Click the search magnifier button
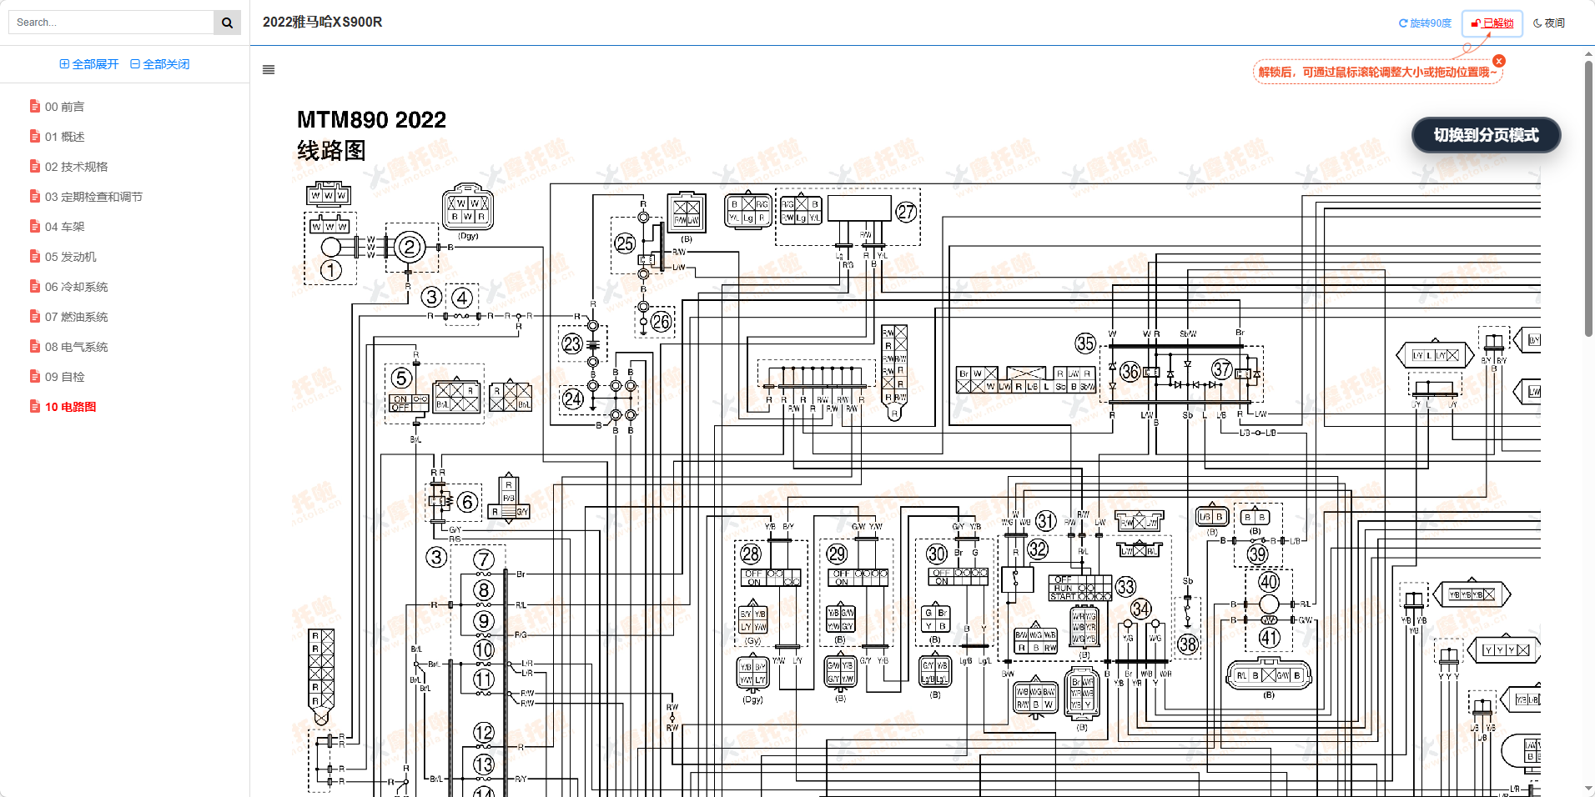The image size is (1595, 797). [x=227, y=23]
